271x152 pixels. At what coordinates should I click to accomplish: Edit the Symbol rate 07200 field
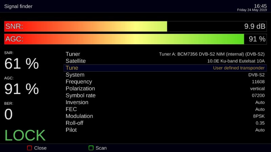point(258,96)
